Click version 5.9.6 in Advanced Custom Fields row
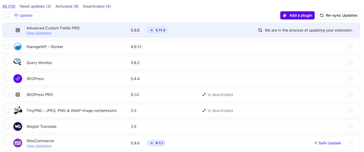364x152 pixels. pyautogui.click(x=135, y=30)
